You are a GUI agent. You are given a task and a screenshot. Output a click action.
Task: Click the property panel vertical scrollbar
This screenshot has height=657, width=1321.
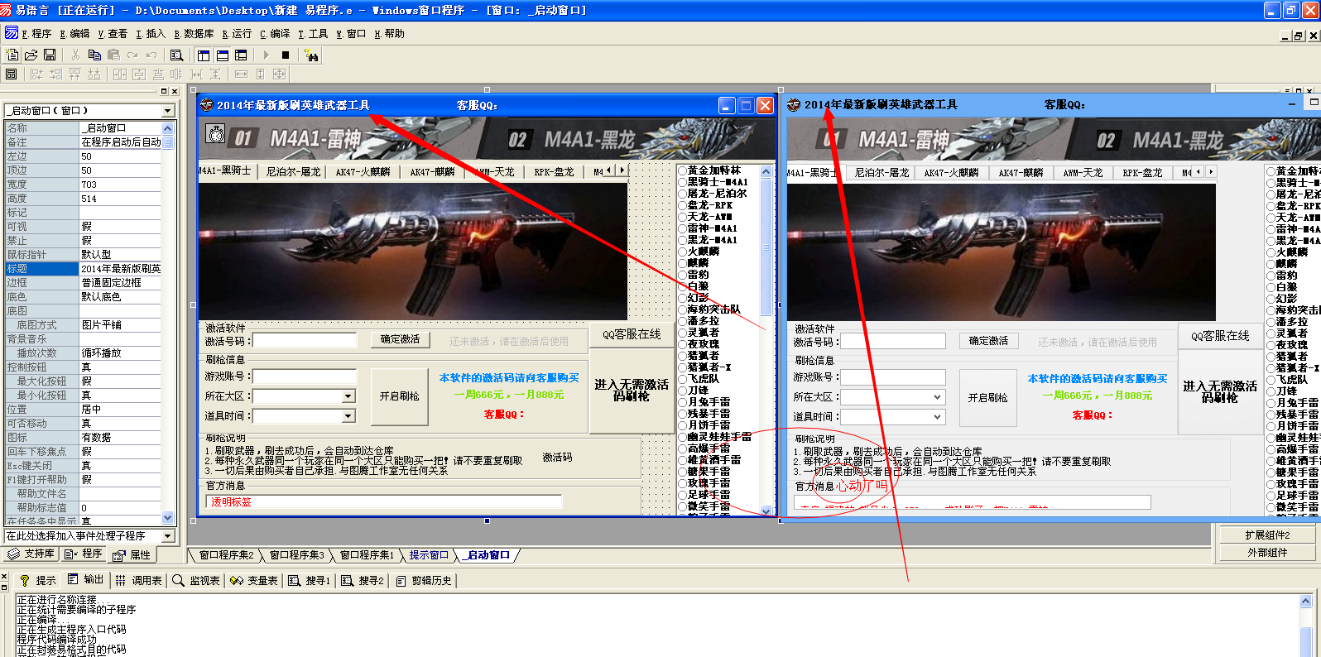[x=168, y=323]
